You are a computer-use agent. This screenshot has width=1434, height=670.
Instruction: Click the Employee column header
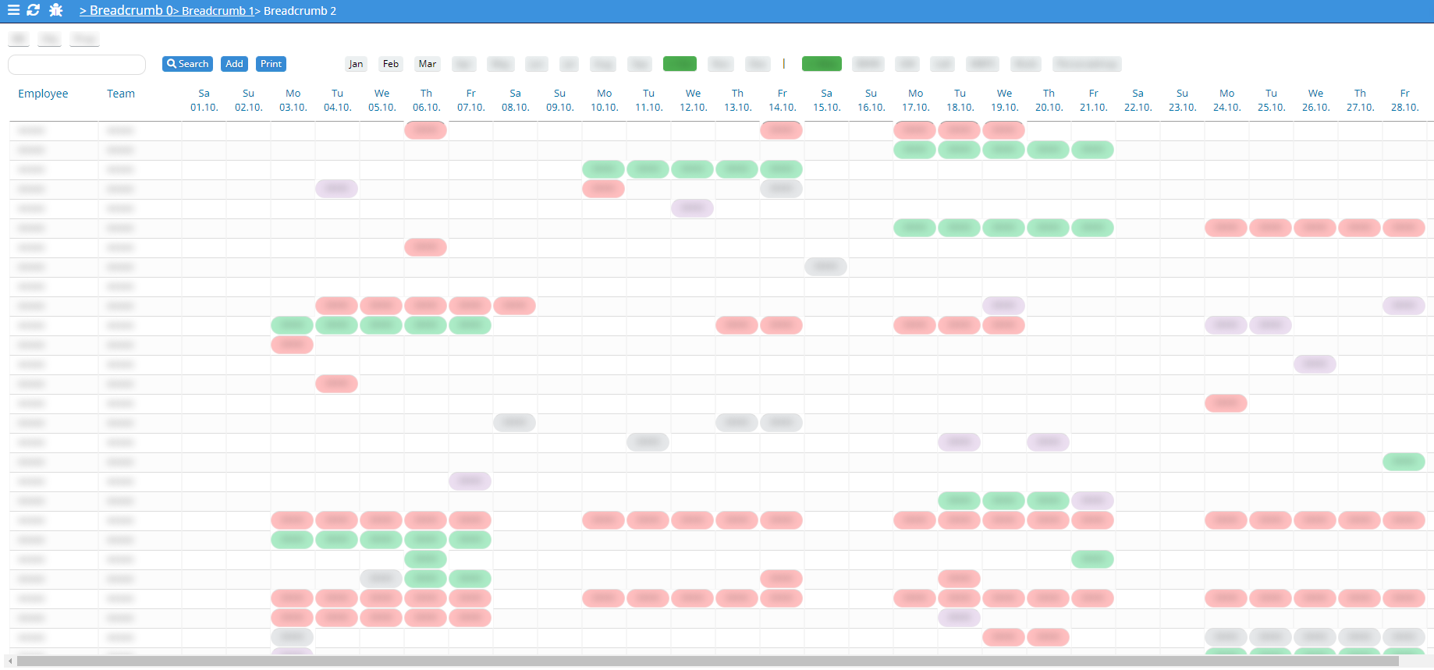point(43,94)
